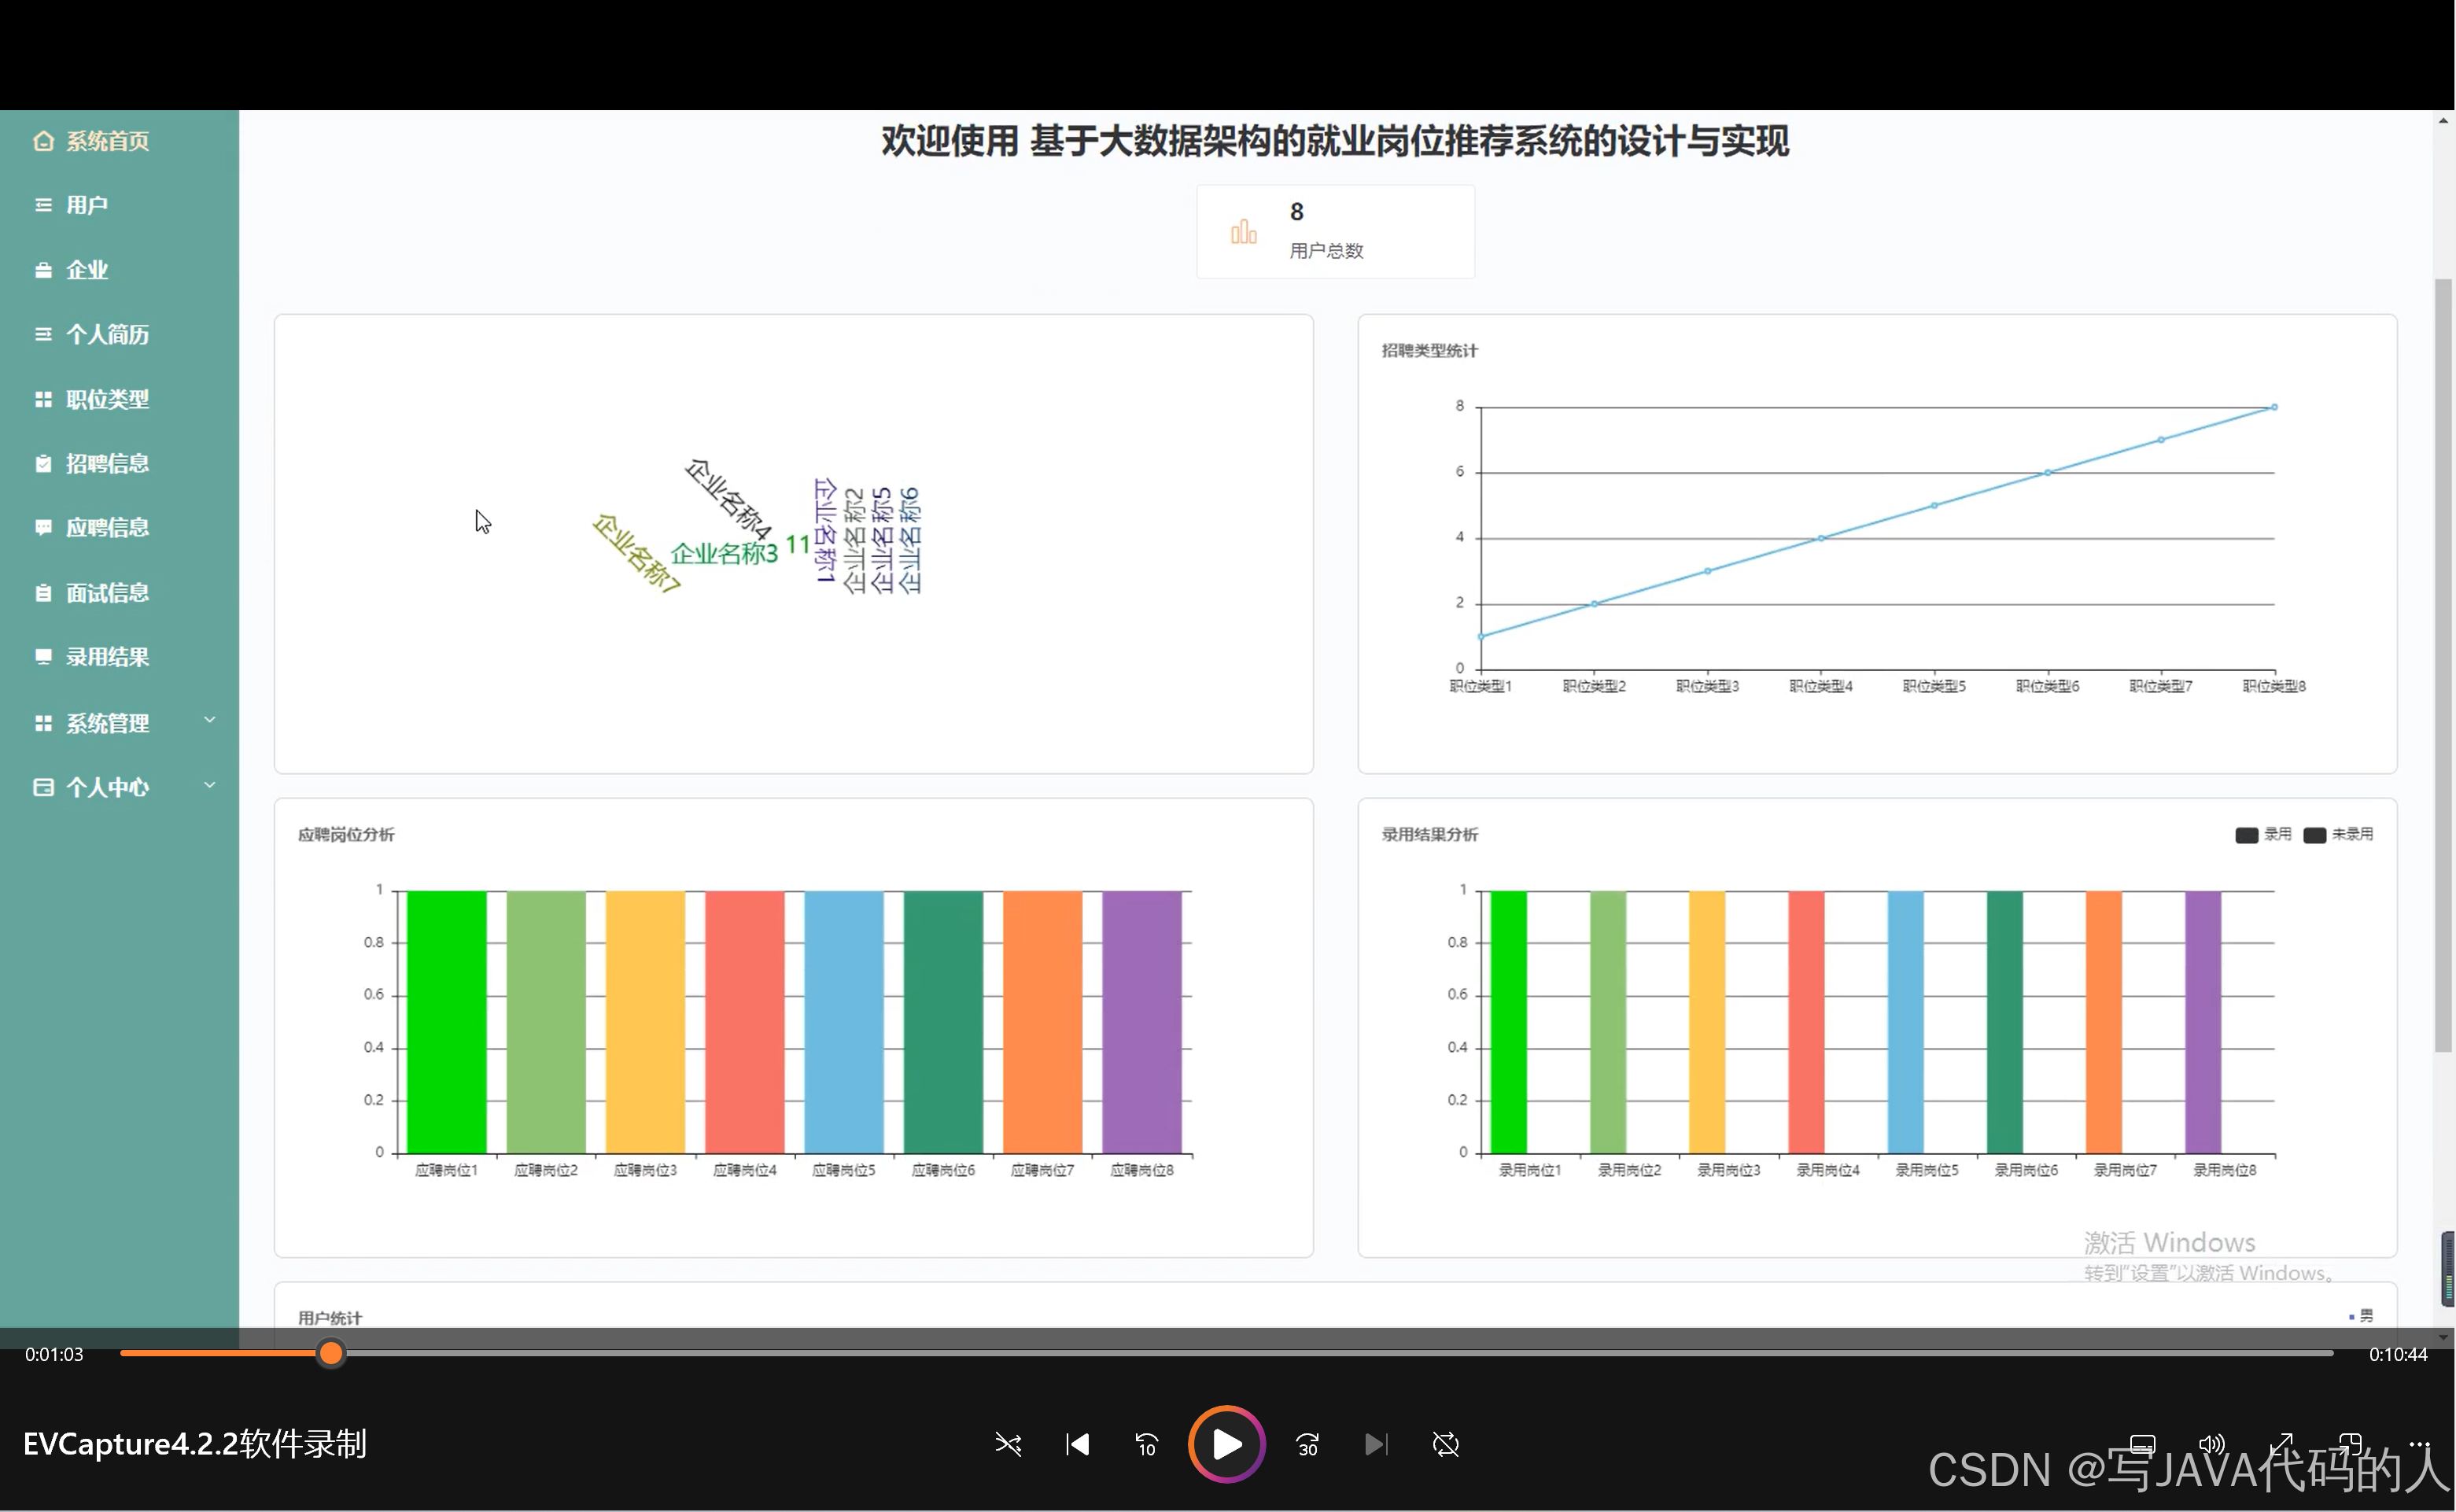
Task: Click the 录用结果分析 chart title
Action: coord(1429,834)
